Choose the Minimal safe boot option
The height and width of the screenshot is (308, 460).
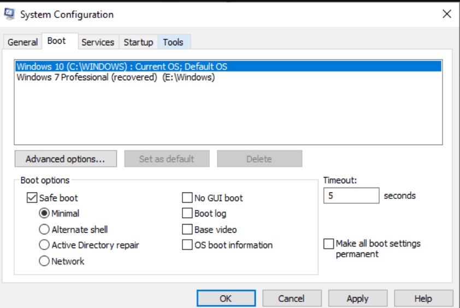click(x=44, y=214)
